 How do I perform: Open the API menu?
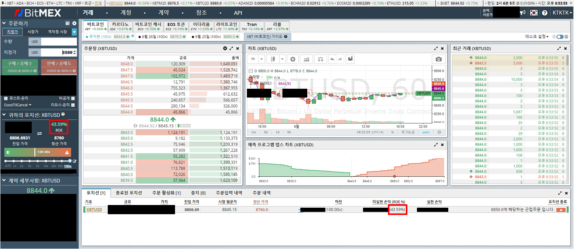238,13
